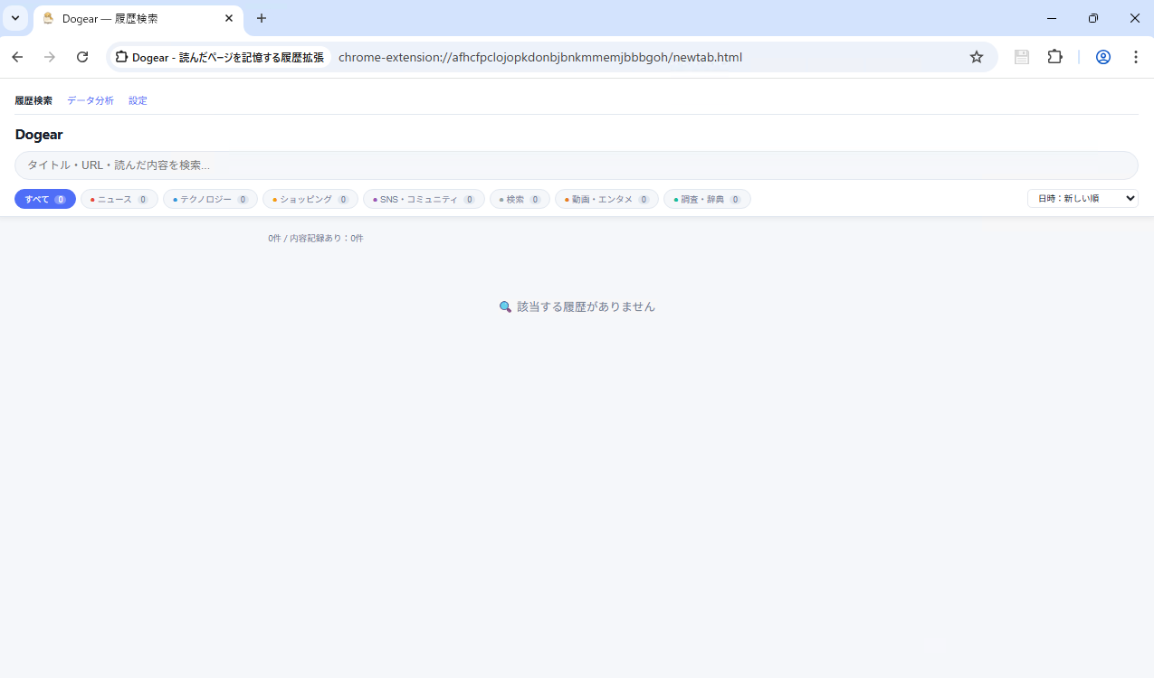Open the データ分析 page
The height and width of the screenshot is (678, 1154).
pos(91,100)
